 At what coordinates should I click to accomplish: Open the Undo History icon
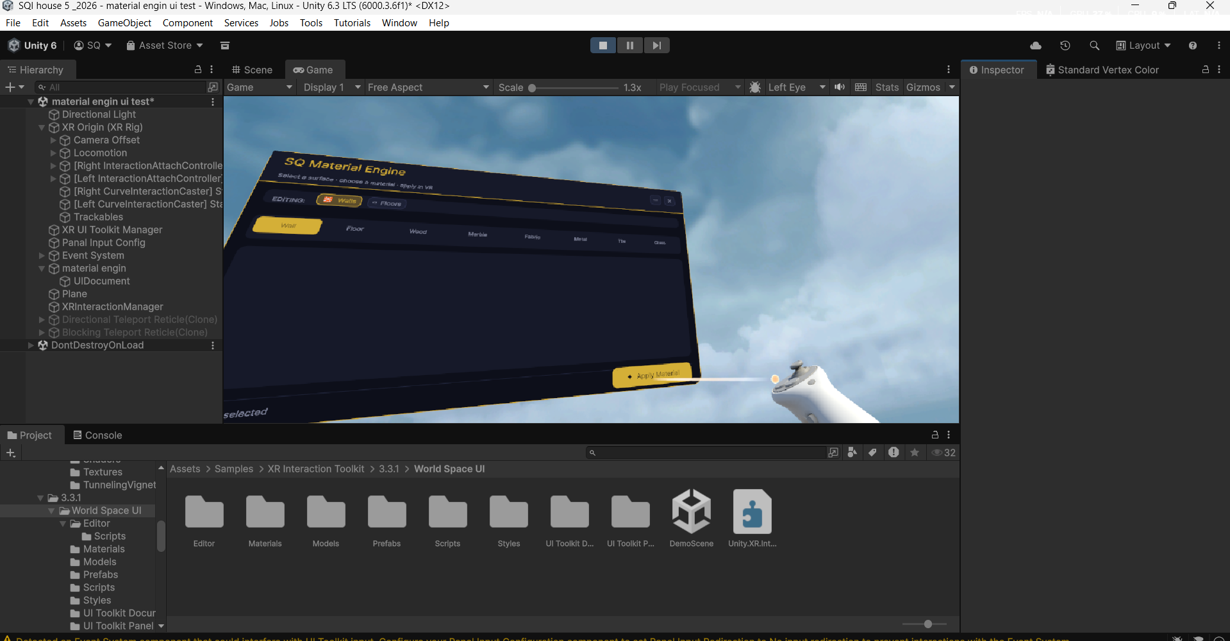1065,46
